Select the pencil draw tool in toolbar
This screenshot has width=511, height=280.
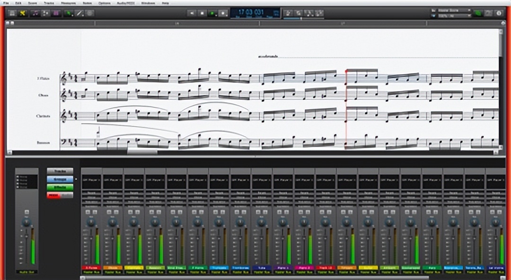79,13
